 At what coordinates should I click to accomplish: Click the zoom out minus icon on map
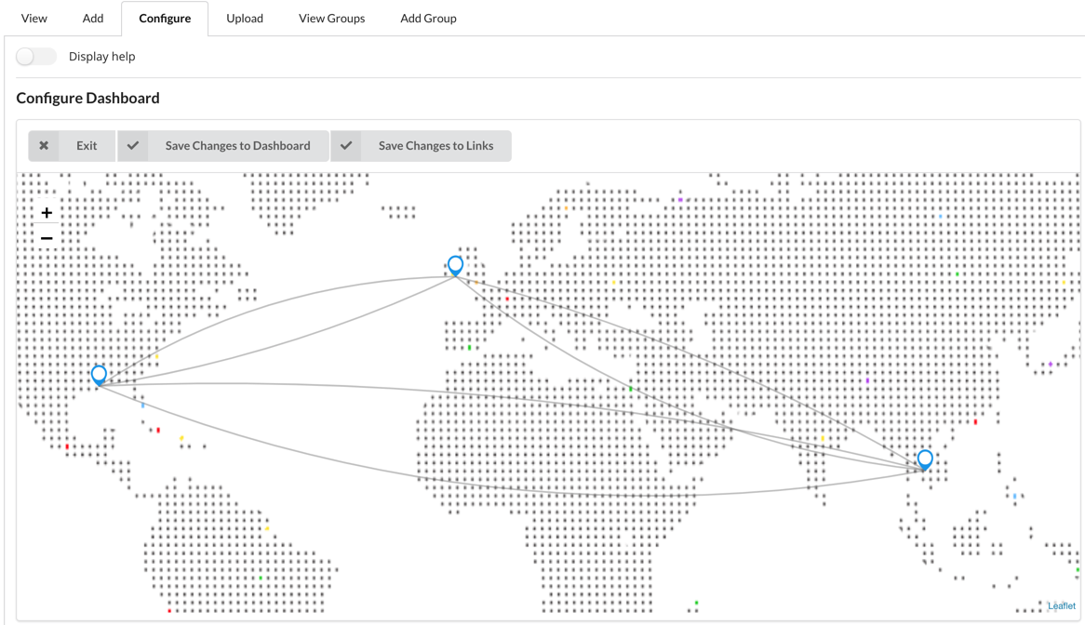coord(46,237)
